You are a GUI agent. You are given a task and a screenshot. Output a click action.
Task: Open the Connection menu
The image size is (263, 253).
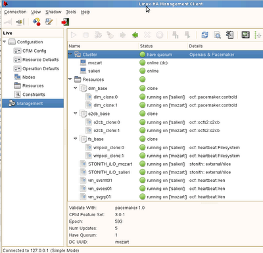[x=15, y=12]
